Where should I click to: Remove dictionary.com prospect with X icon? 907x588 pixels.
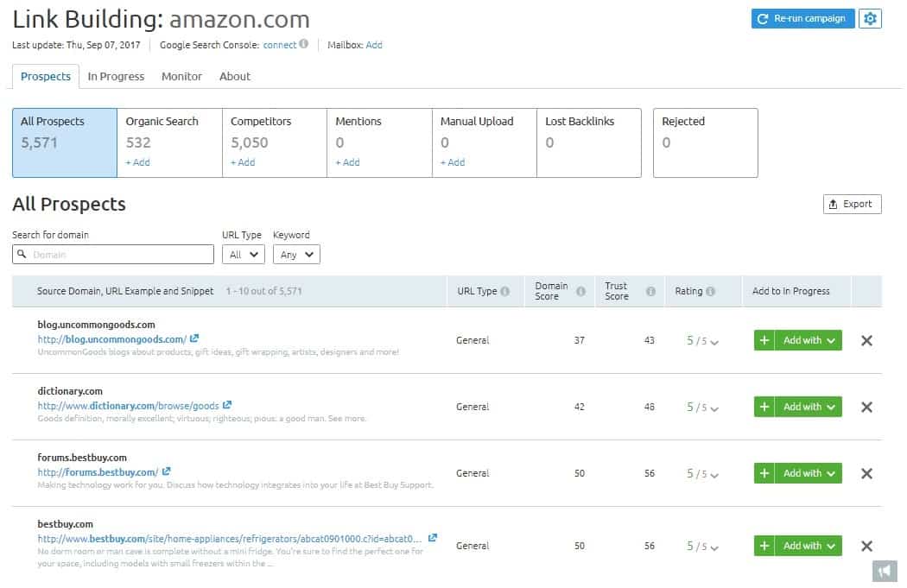click(x=866, y=407)
